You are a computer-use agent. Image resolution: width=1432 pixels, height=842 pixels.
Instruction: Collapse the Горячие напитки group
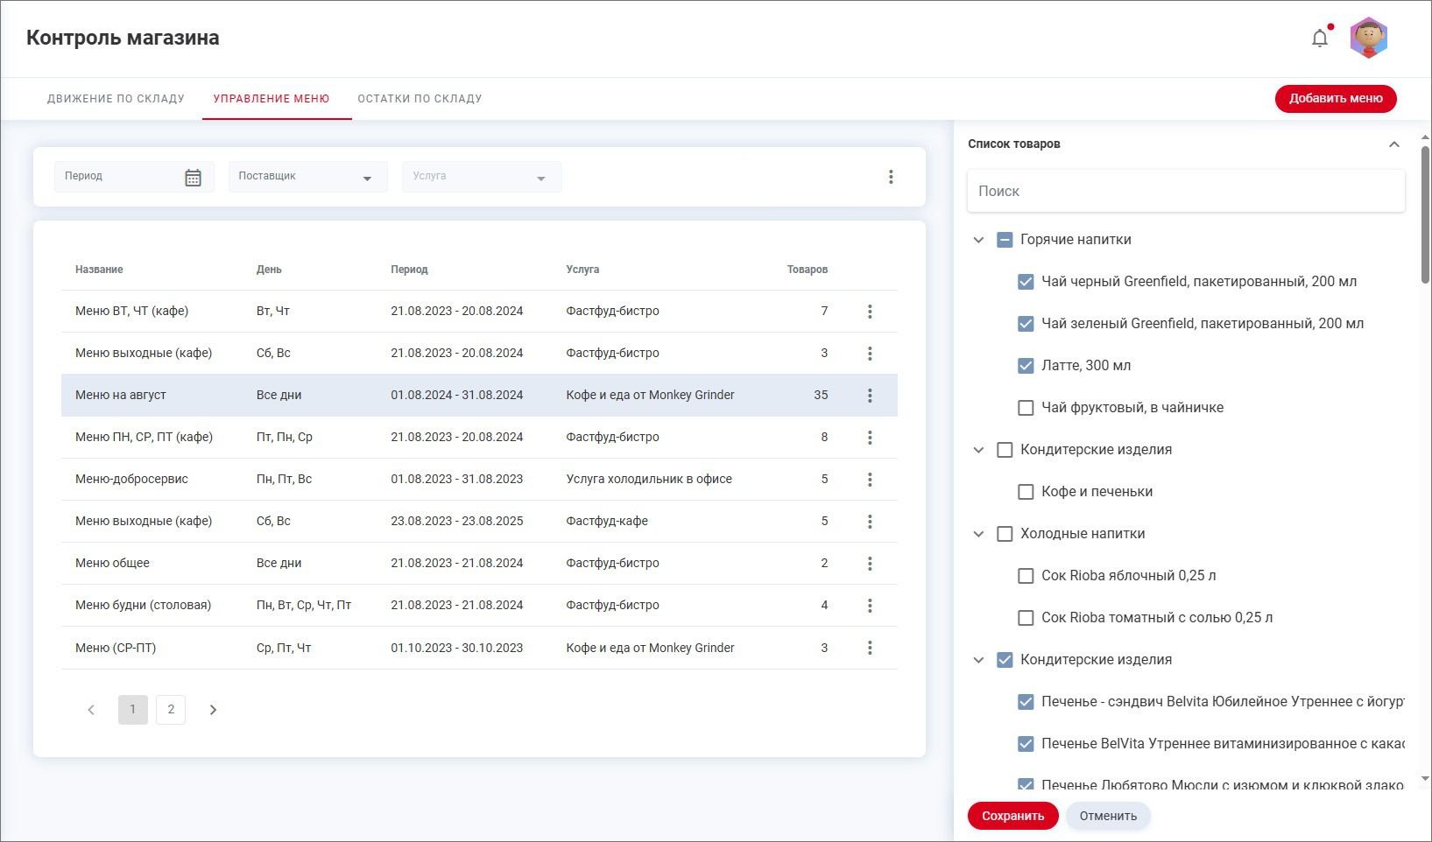978,240
